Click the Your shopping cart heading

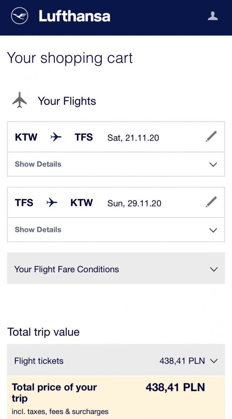70,58
